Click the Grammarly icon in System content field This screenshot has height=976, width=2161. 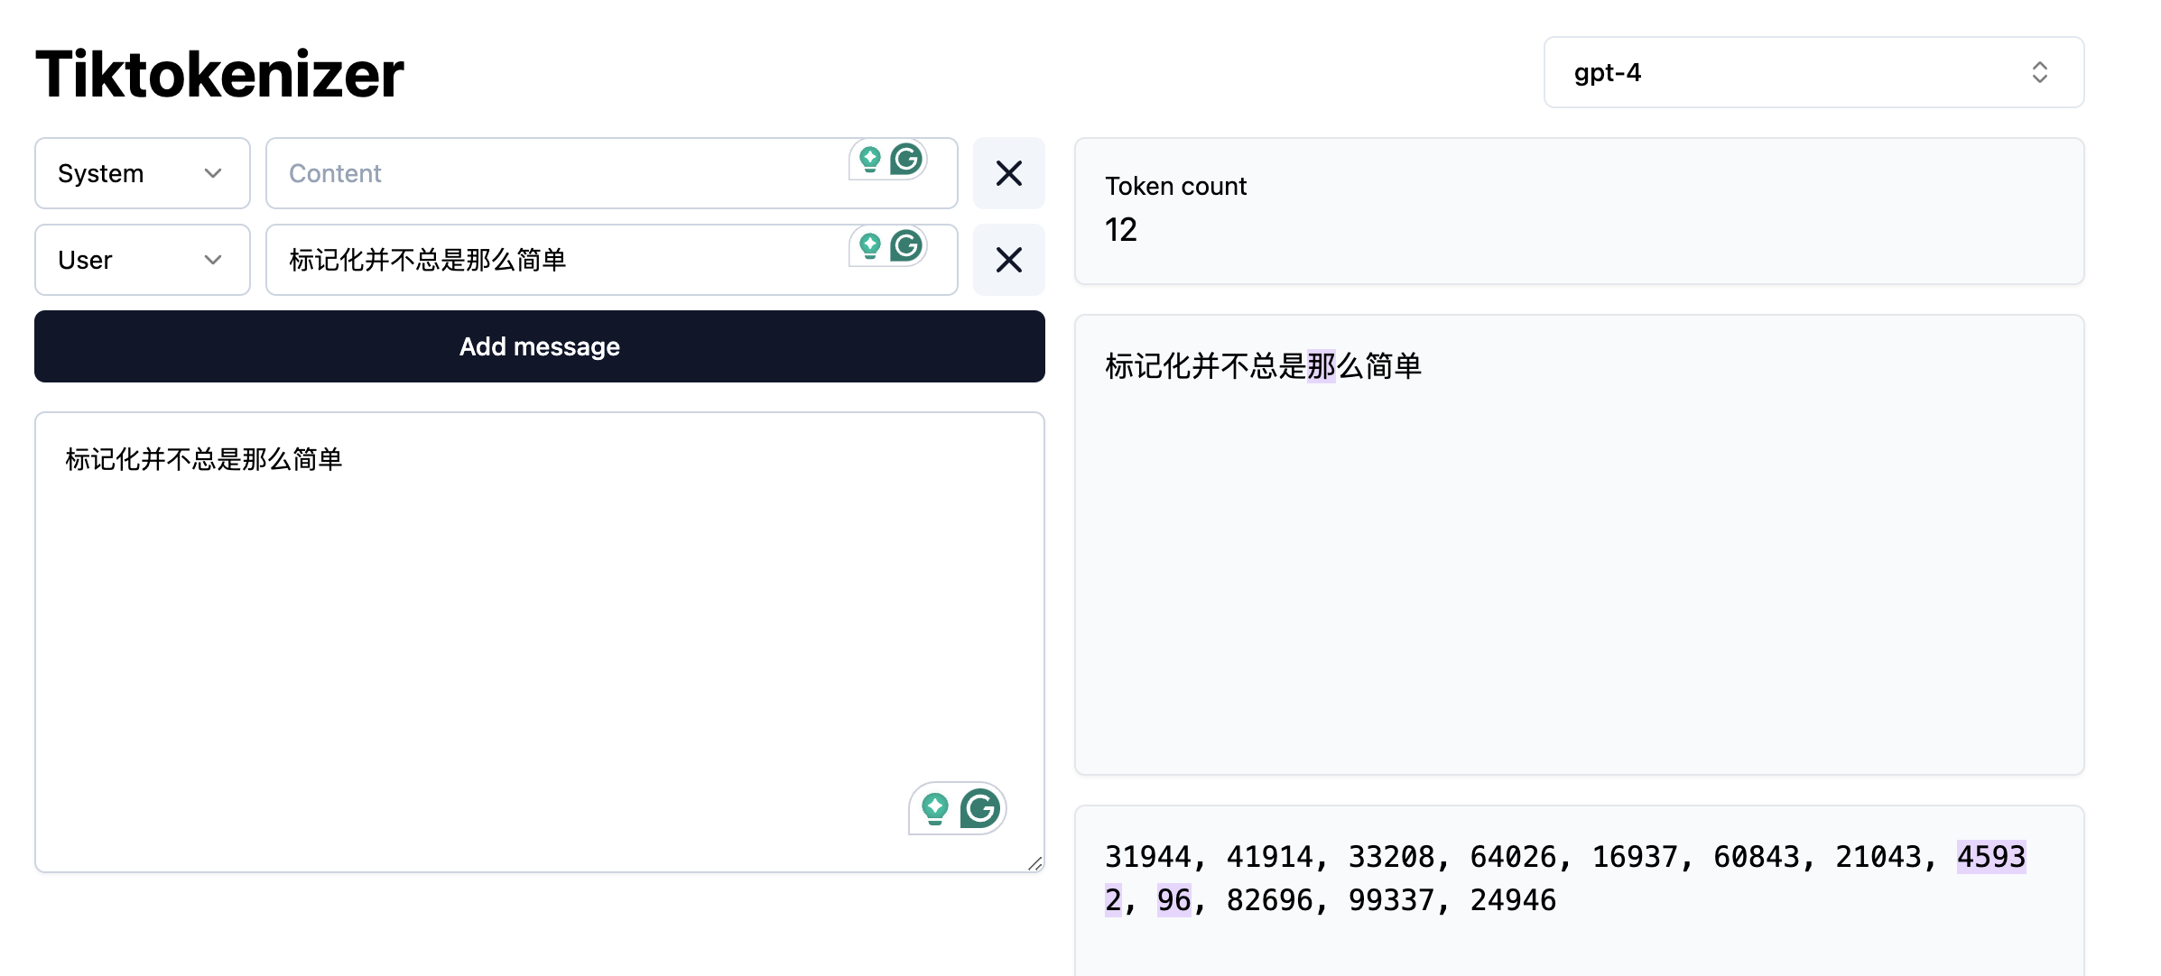[x=906, y=160]
